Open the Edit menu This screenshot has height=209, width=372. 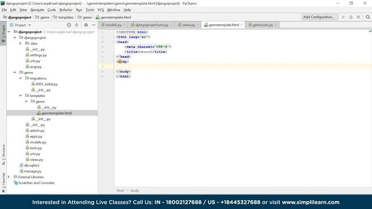click(13, 10)
